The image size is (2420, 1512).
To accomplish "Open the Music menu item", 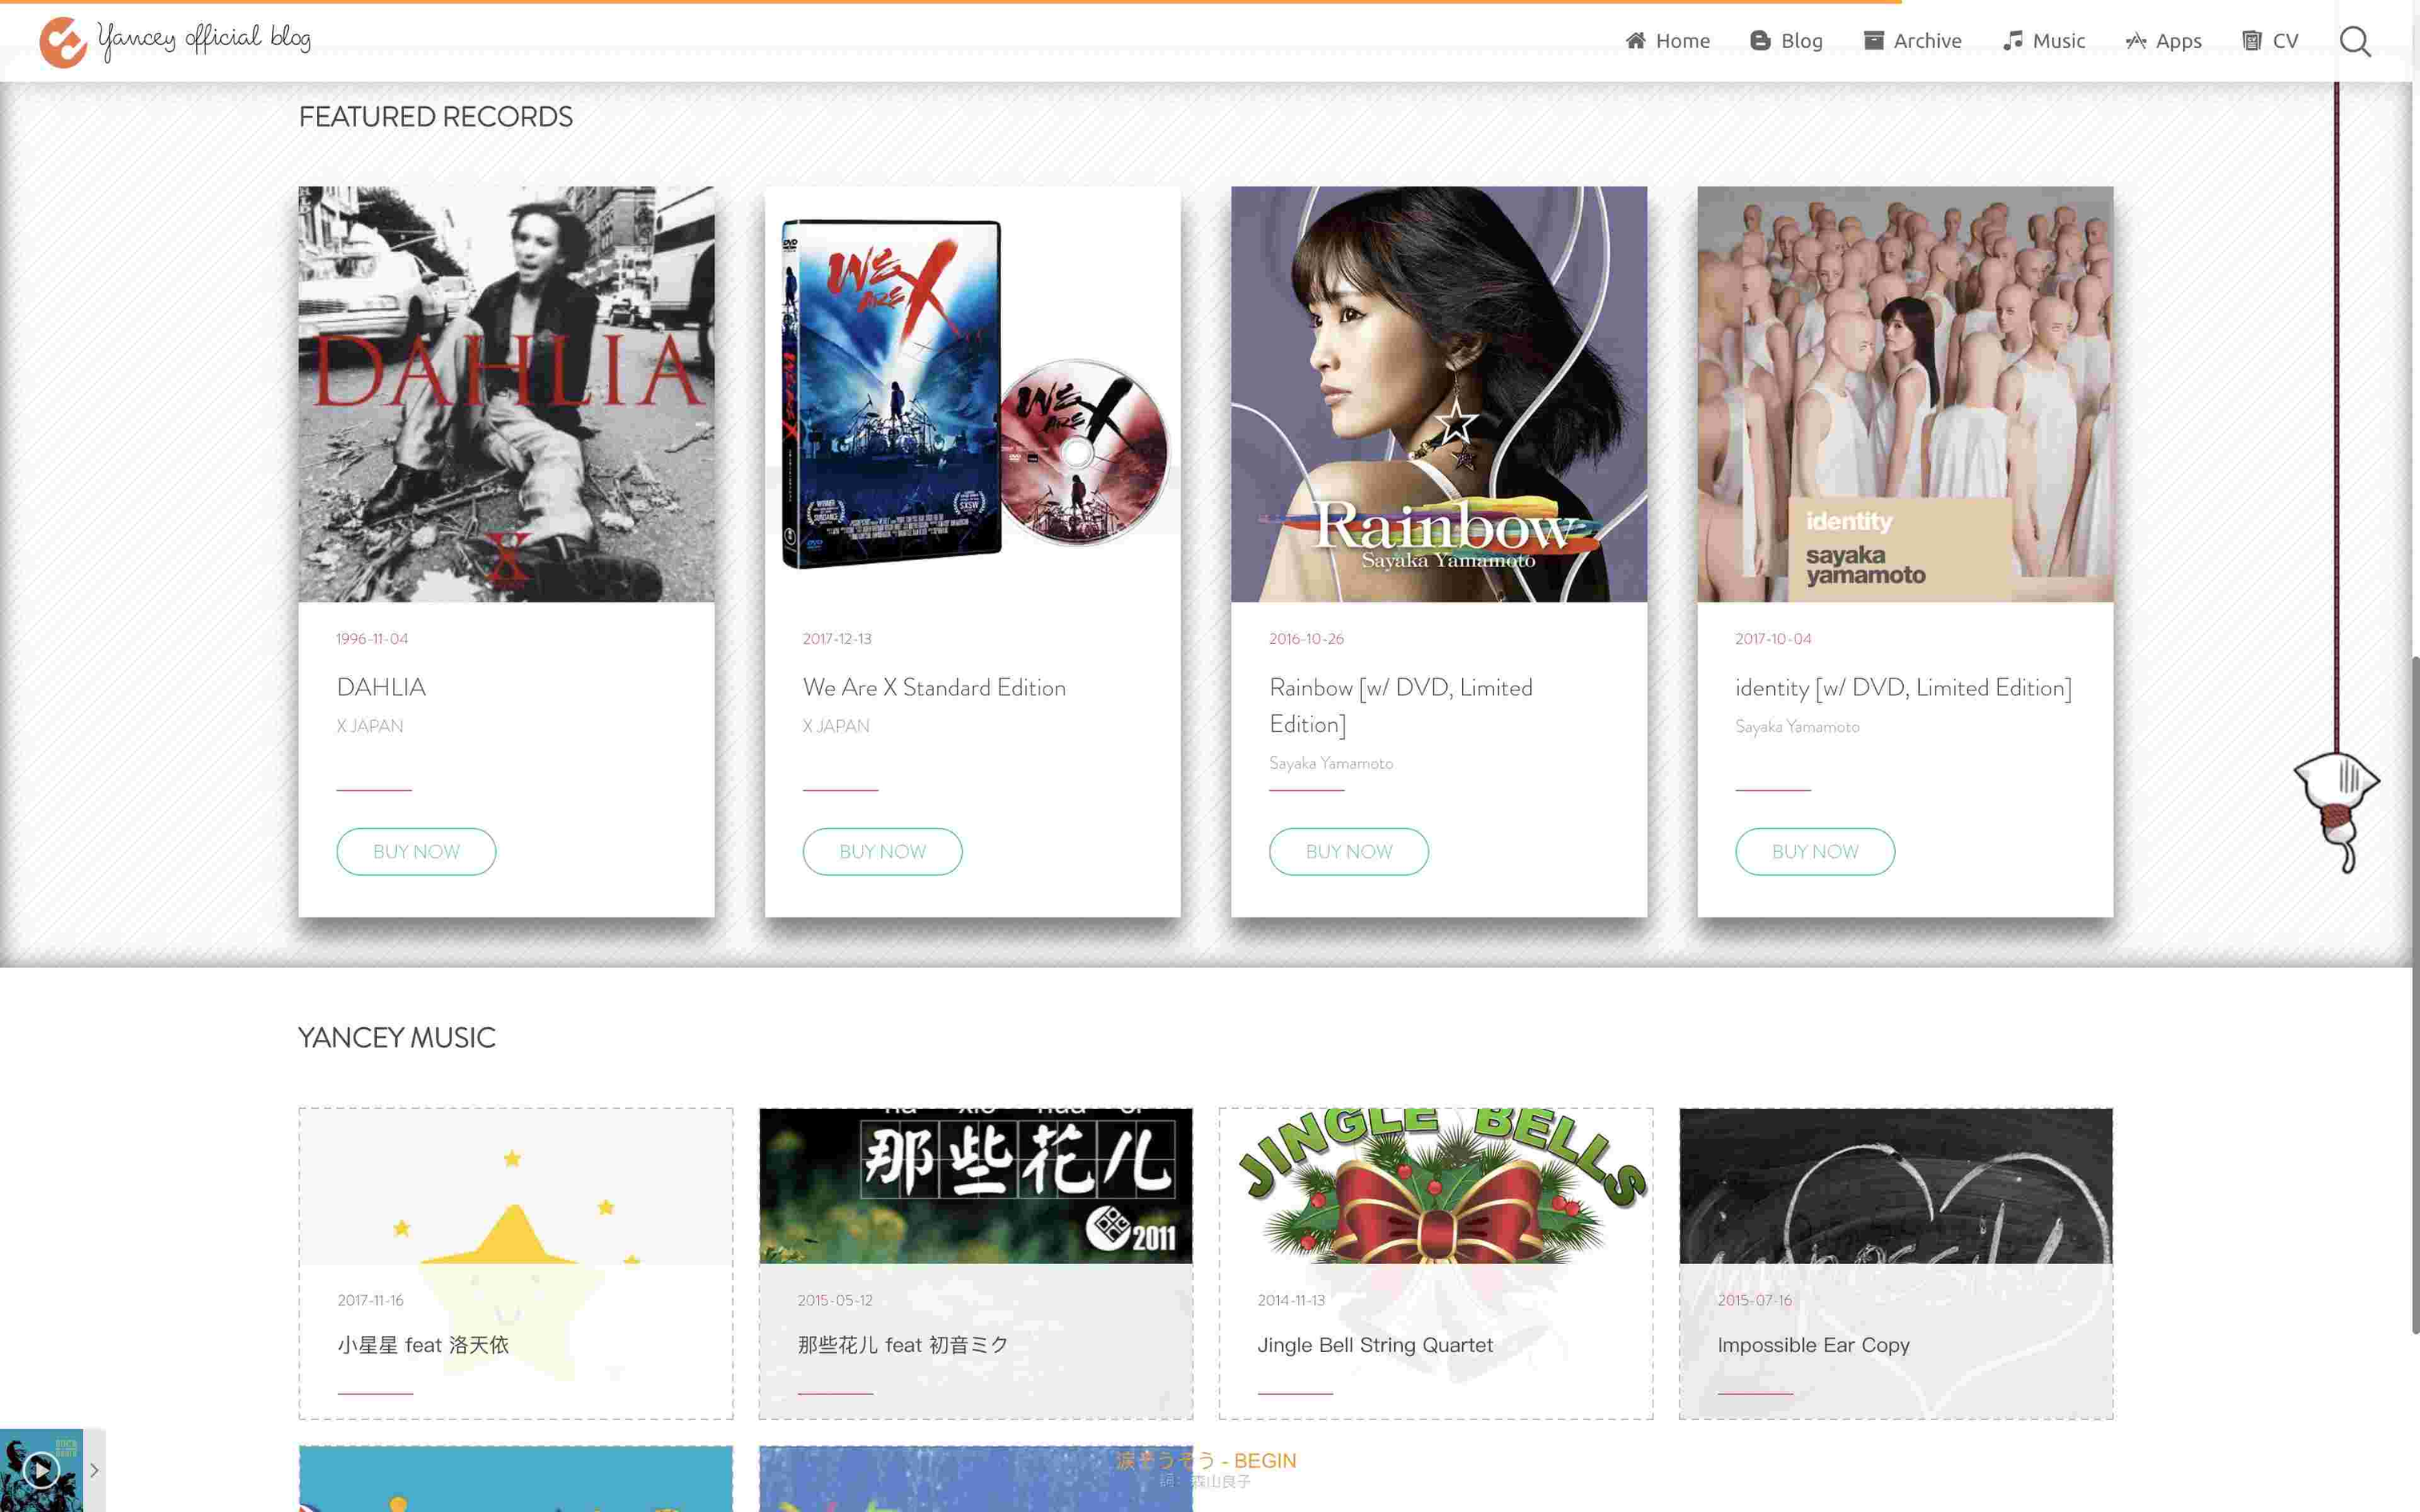I will pos(2043,41).
